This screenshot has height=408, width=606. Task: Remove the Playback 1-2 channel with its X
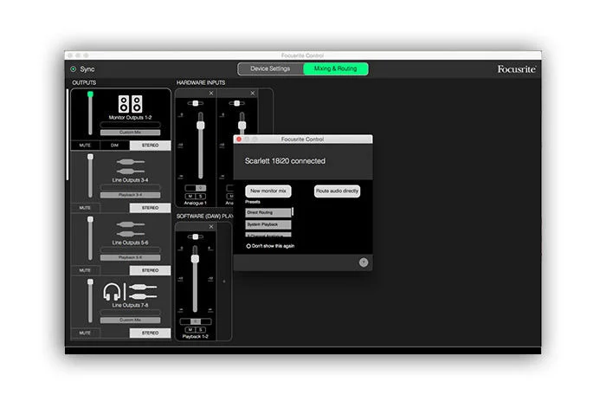tap(211, 227)
